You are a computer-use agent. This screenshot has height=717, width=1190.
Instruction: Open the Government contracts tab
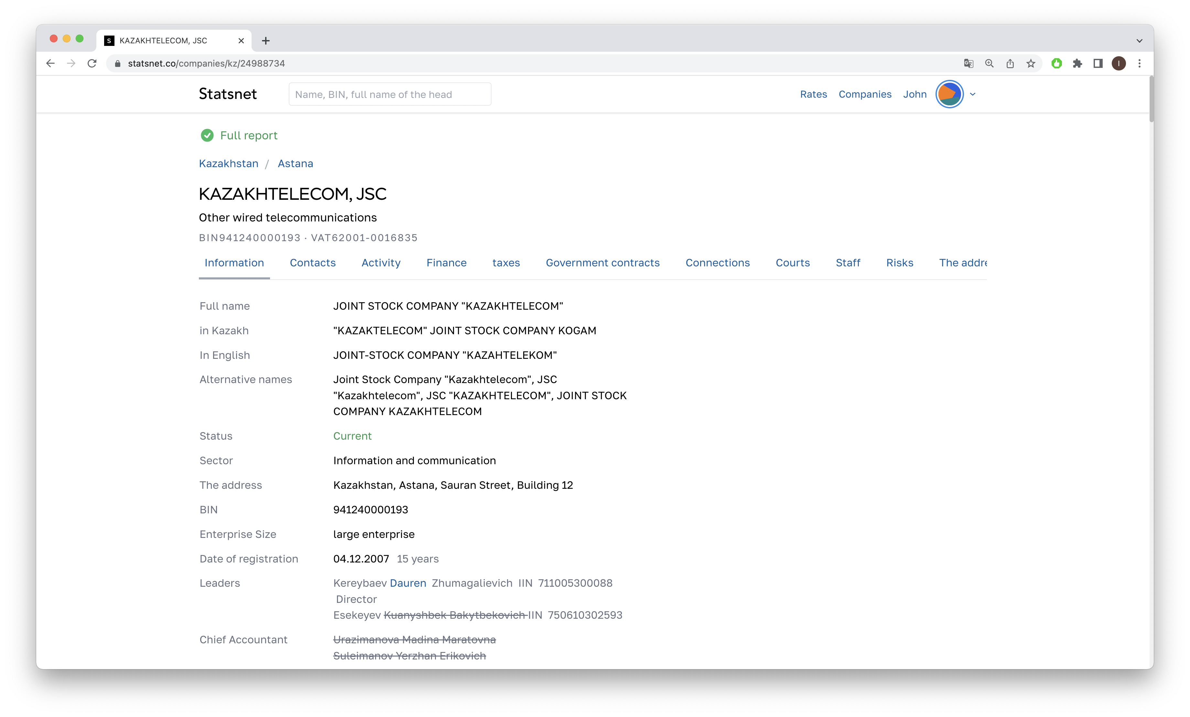602,263
